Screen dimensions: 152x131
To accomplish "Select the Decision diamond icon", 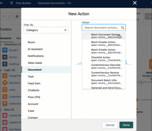I will pos(5,83).
